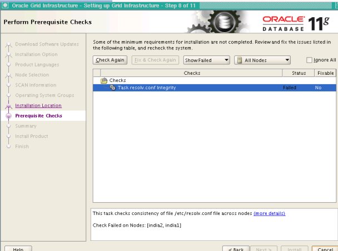
Task: Click the Show Failed dropdown arrow
Action: (226, 60)
